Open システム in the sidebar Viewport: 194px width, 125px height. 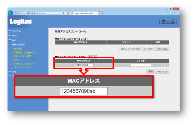coord(16,31)
